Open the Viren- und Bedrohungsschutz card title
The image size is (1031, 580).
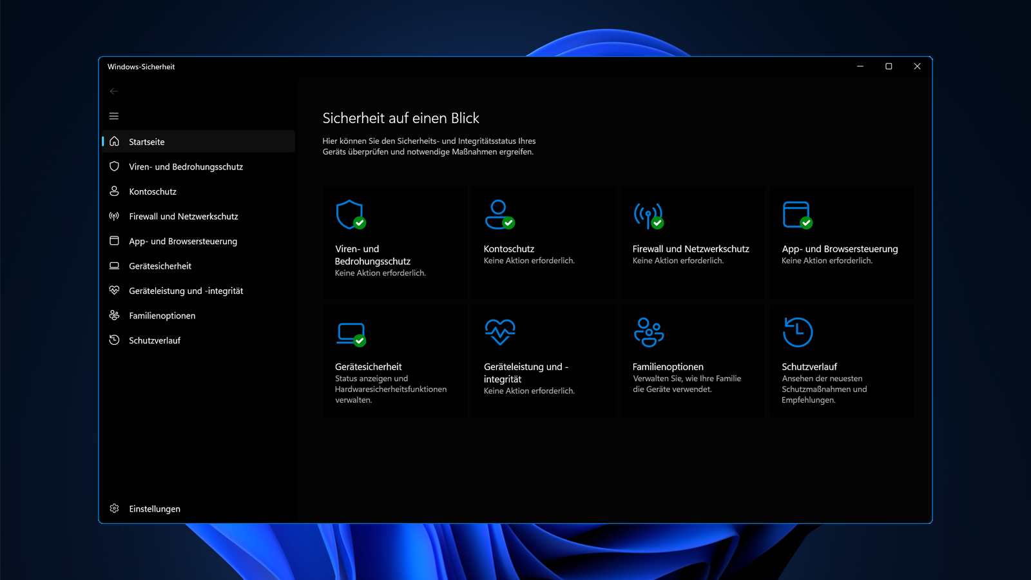[x=372, y=255]
